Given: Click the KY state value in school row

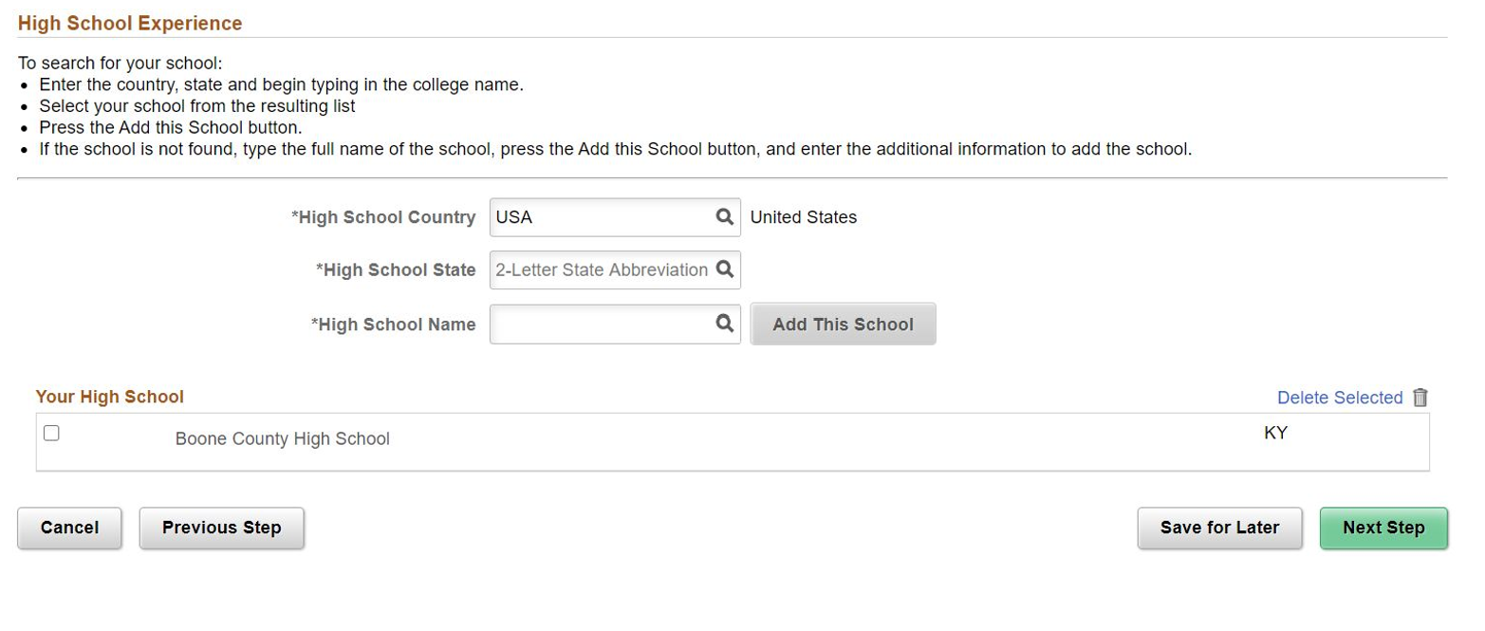Looking at the screenshot, I should click(x=1275, y=433).
